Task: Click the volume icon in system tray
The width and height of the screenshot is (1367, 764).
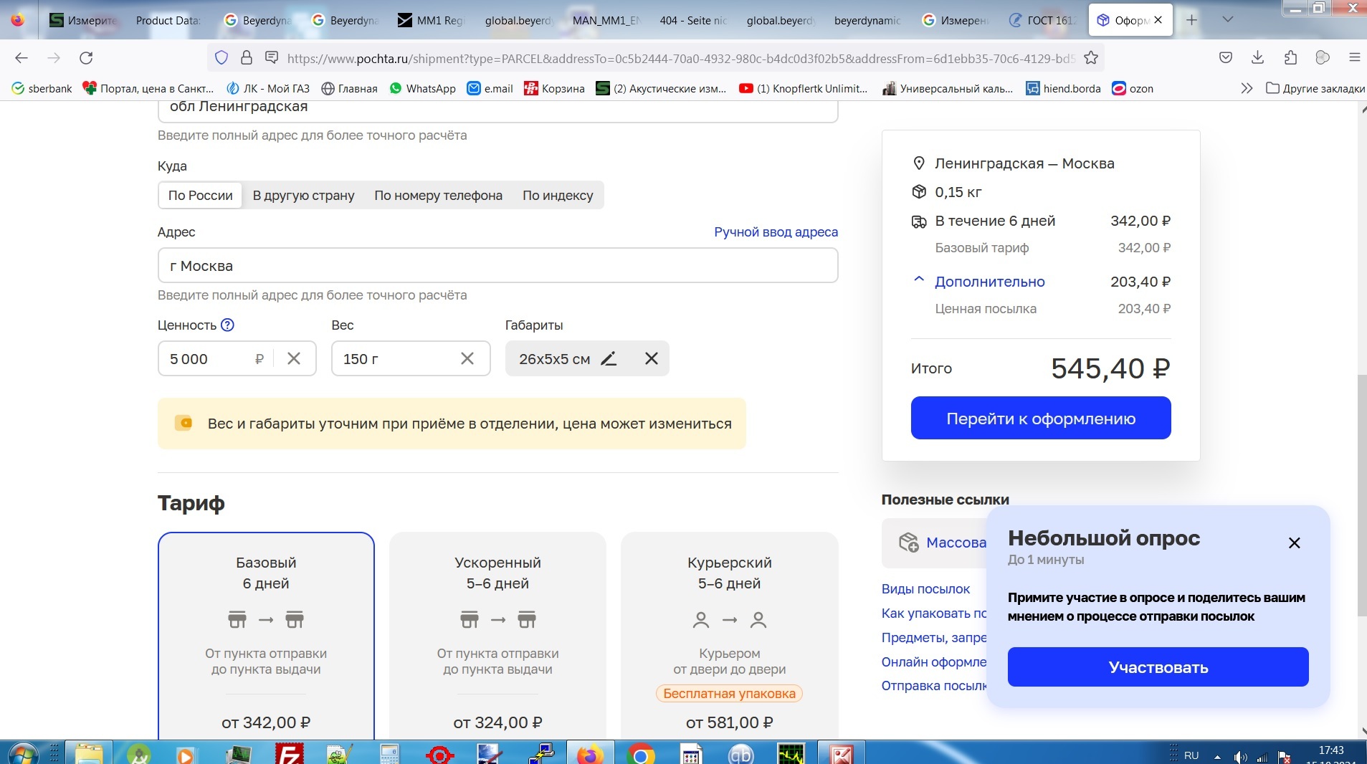Action: [x=1239, y=757]
